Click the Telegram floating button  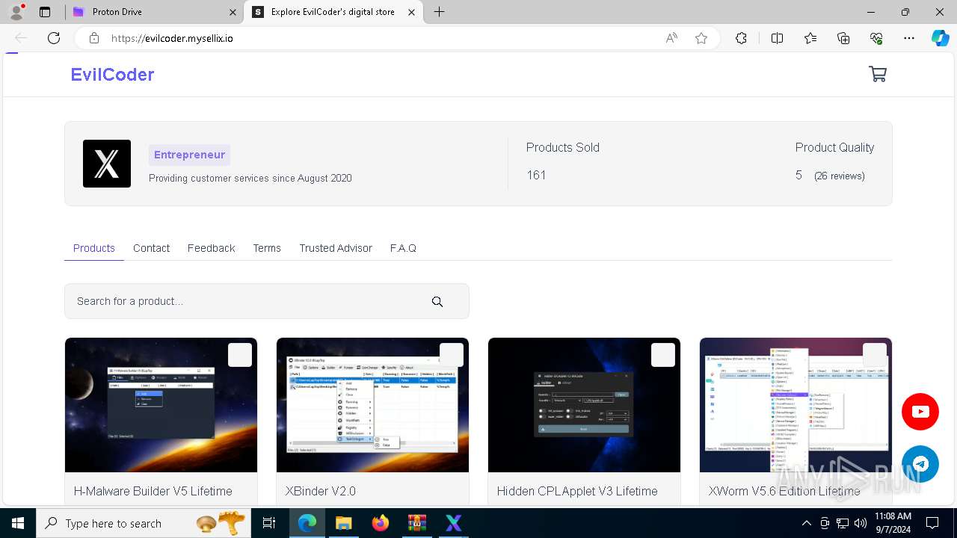[920, 464]
